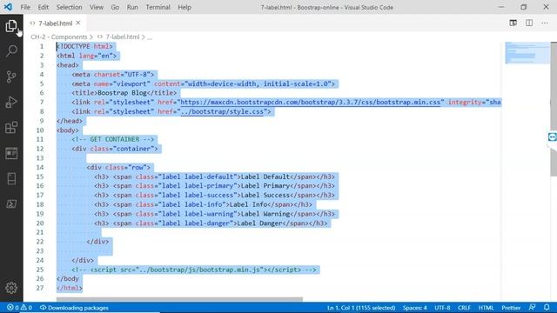Click the horizontal scrollbar of editor
Screen dimensions: 557x313
point(179,299)
